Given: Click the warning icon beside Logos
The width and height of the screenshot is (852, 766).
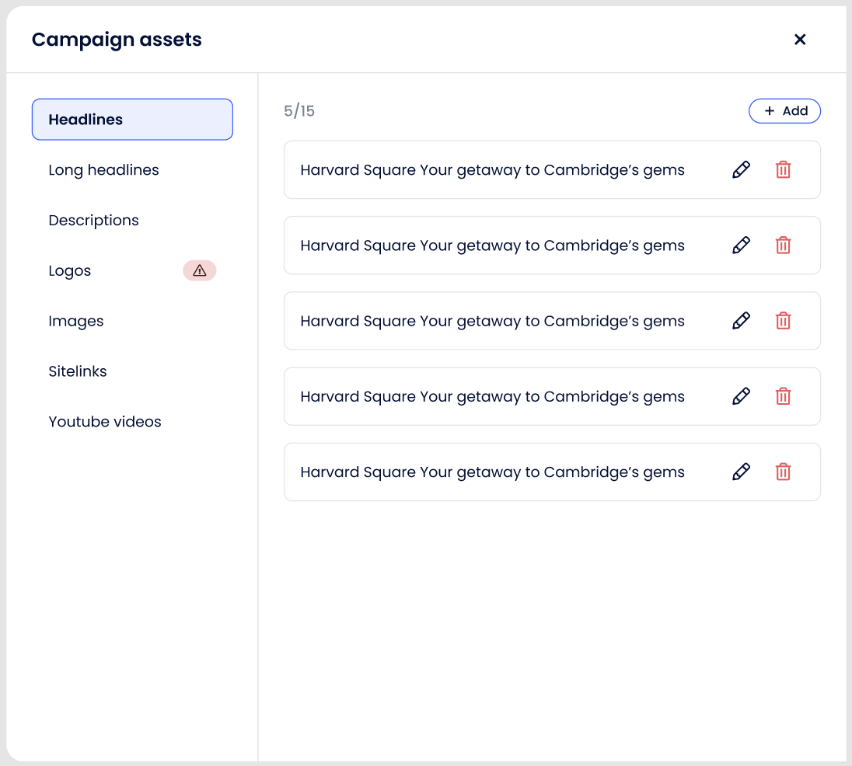Looking at the screenshot, I should coord(199,270).
